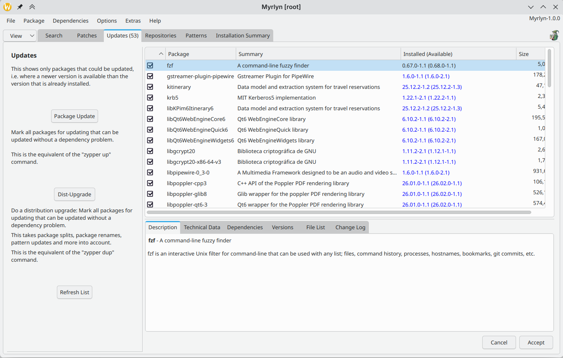Sort by Installed (Available) column header
This screenshot has width=563, height=358.
click(x=457, y=54)
